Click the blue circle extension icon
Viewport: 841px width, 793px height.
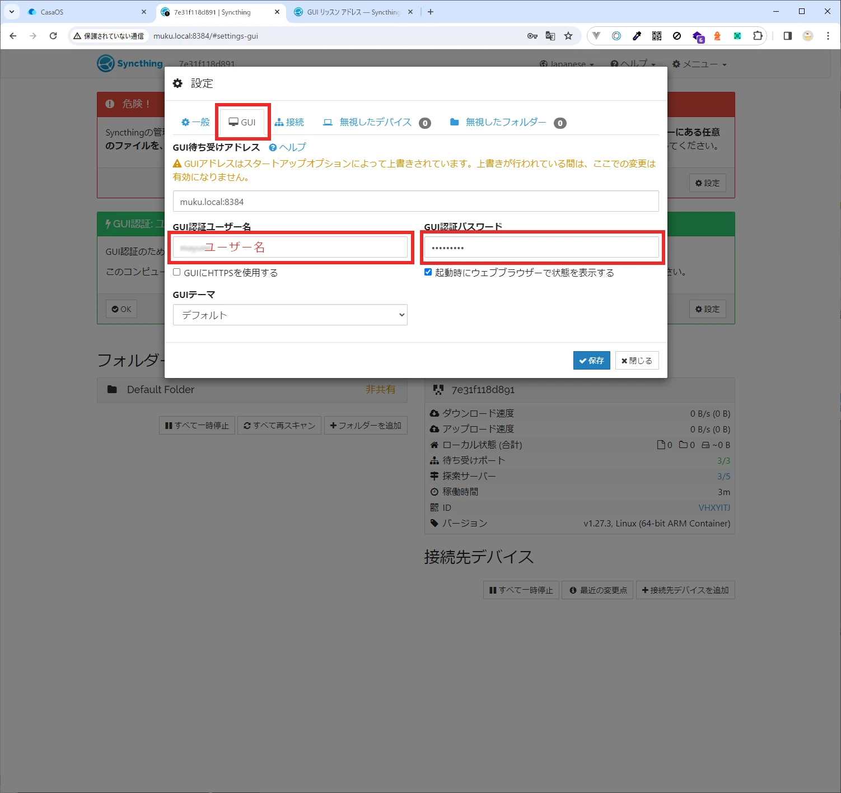(616, 36)
